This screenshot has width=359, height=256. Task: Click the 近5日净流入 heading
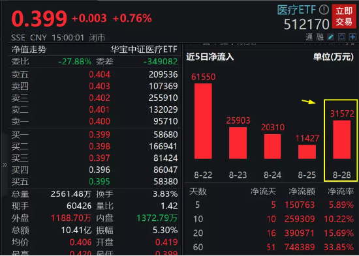[210, 57]
